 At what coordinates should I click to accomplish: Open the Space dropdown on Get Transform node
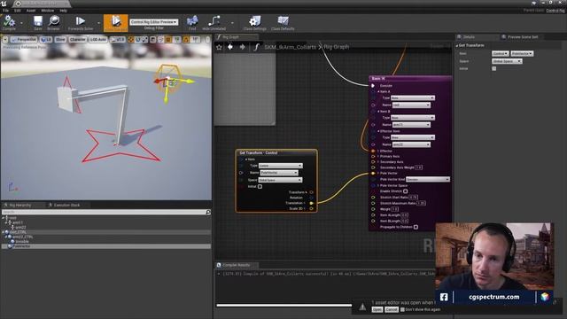[280, 180]
